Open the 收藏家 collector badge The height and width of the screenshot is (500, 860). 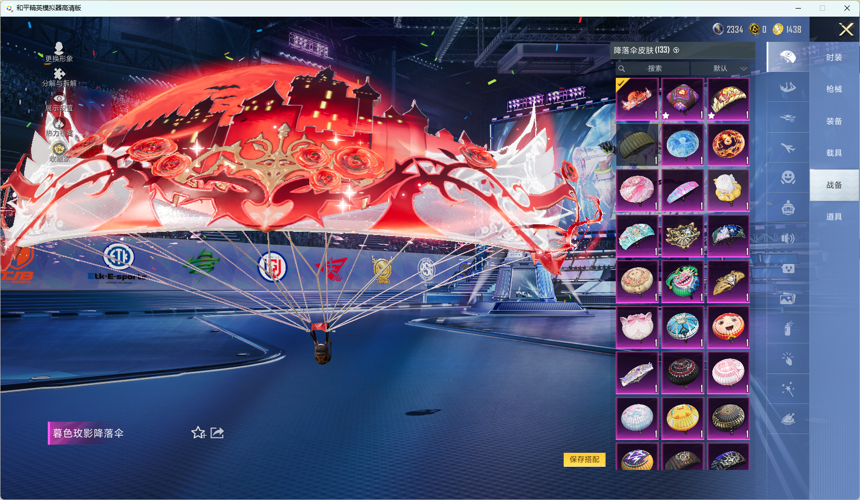point(59,152)
